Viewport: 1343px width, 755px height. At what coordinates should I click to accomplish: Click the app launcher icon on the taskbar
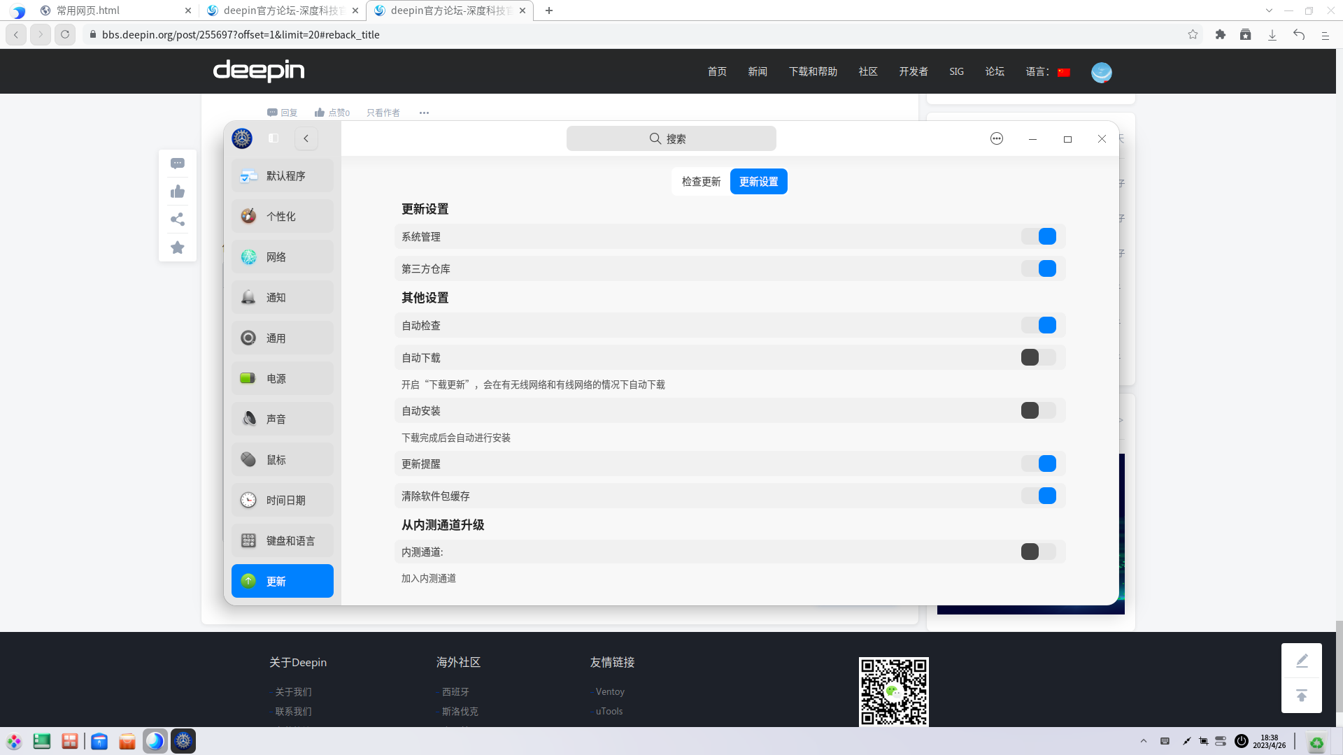pos(14,740)
